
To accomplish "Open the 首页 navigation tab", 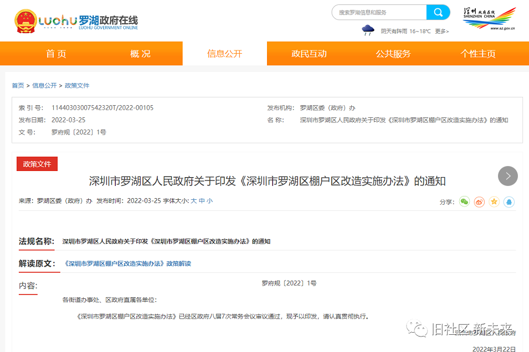I will click(x=56, y=54).
